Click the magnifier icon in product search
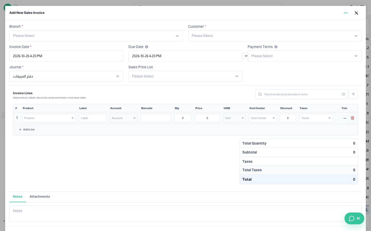 pyautogui.click(x=260, y=94)
